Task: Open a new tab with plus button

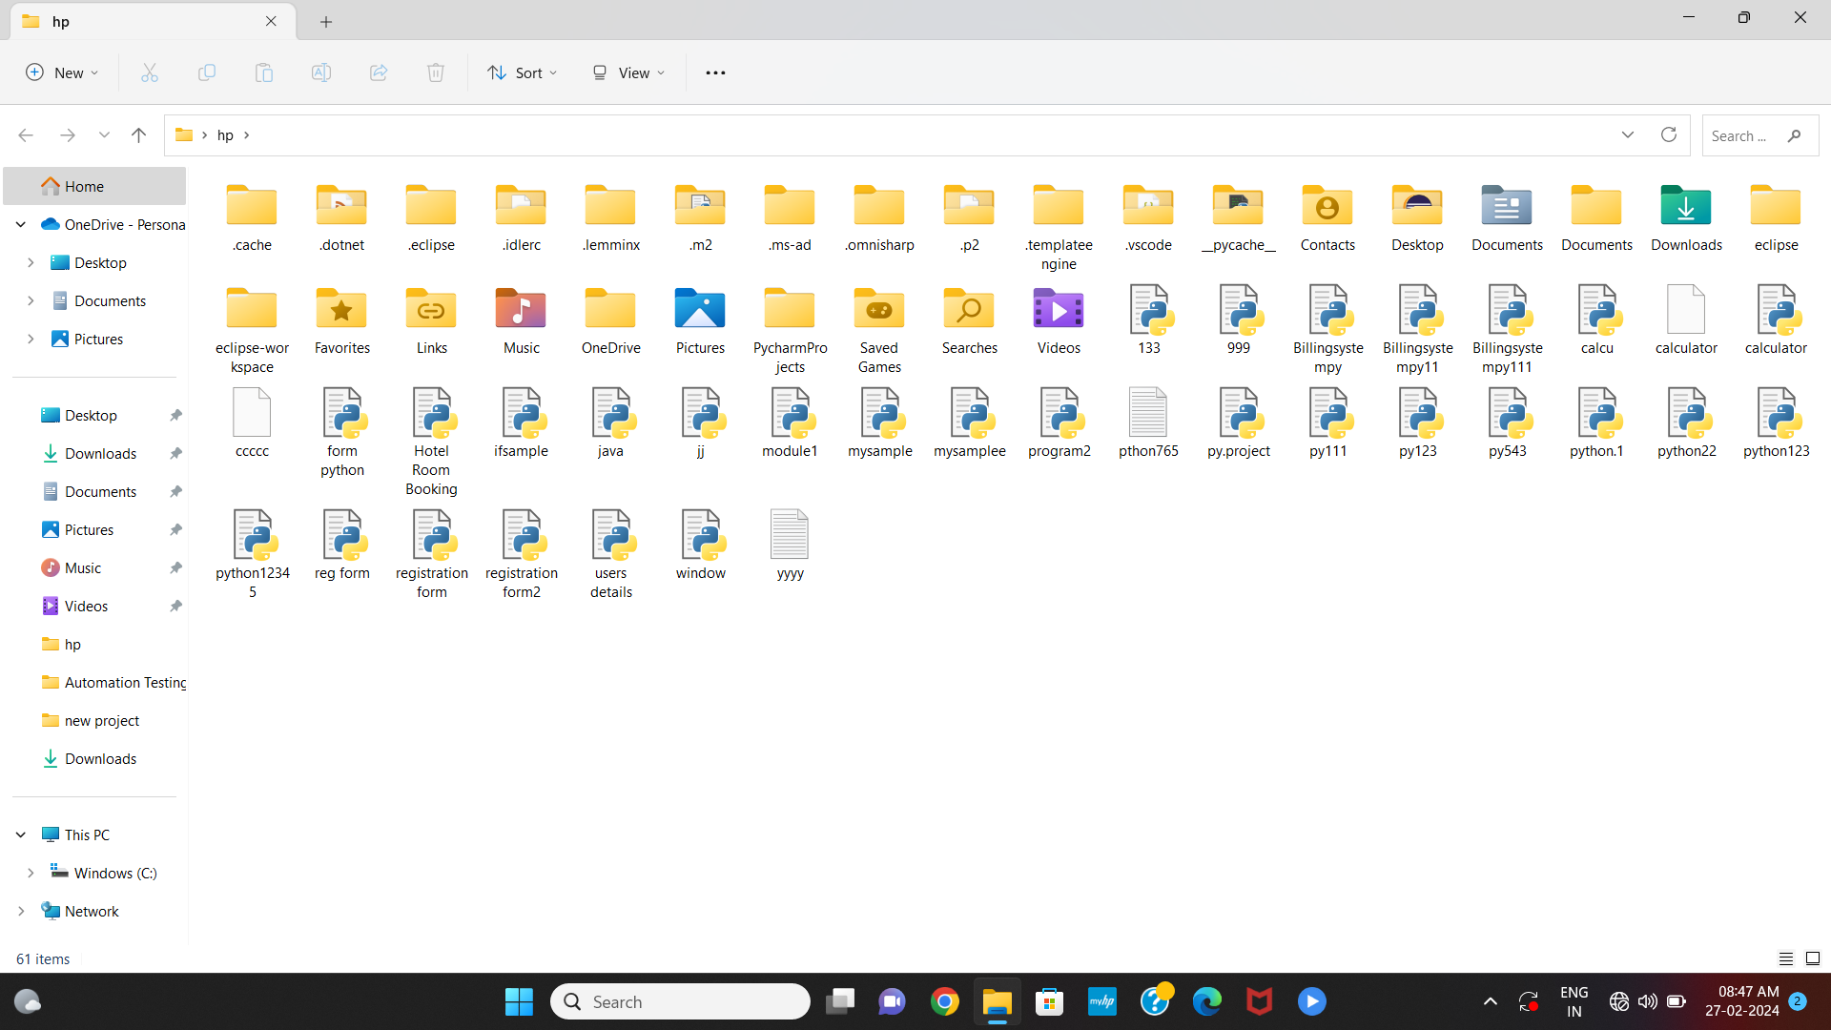Action: coord(326,21)
